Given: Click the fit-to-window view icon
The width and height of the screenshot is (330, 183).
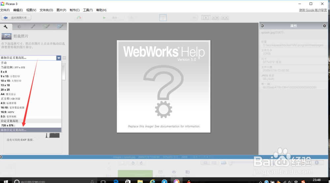Looking at the screenshot, I should pos(205,163).
